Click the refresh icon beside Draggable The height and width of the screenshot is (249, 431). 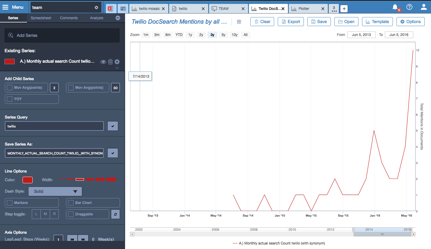tap(115, 214)
